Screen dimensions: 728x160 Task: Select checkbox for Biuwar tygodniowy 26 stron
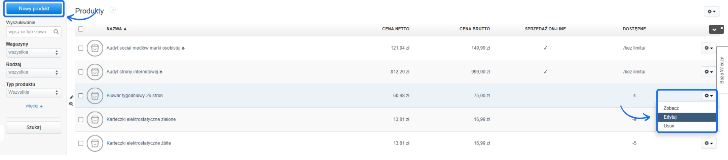pos(80,96)
